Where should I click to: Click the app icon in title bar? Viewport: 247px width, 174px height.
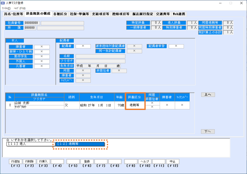click(3, 3)
